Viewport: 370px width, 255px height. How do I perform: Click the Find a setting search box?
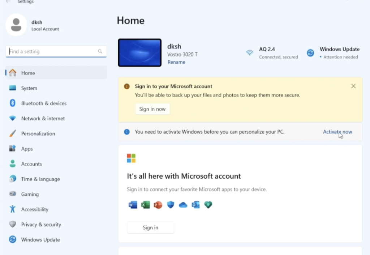point(52,52)
